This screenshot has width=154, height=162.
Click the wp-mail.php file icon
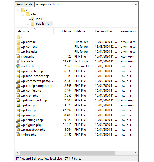point(18,115)
